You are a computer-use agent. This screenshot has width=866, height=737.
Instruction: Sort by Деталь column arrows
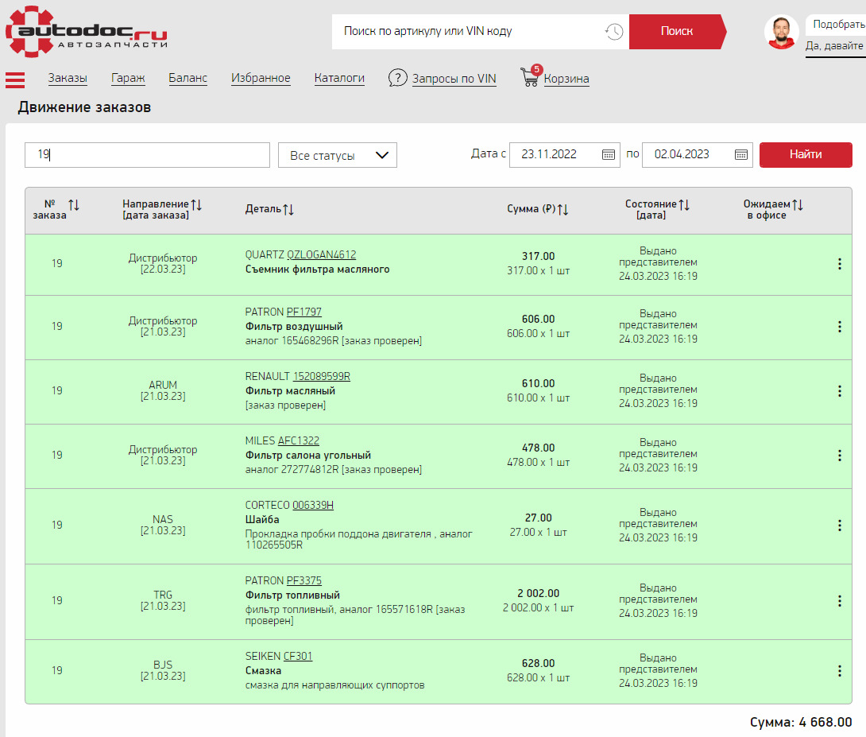[x=288, y=209]
